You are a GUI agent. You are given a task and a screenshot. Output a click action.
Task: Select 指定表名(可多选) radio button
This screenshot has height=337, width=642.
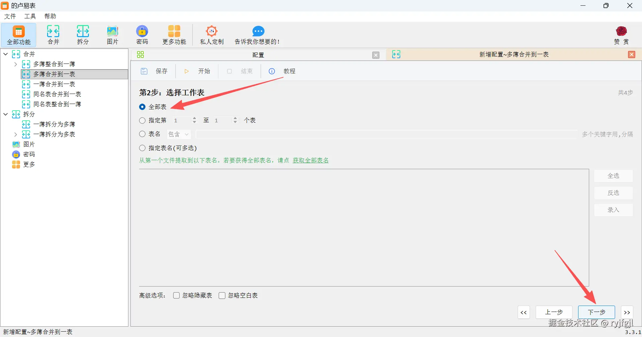tap(142, 148)
